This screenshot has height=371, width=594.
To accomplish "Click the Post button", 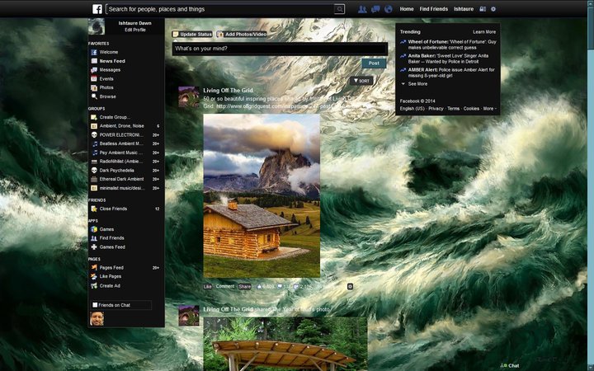I will (x=374, y=63).
